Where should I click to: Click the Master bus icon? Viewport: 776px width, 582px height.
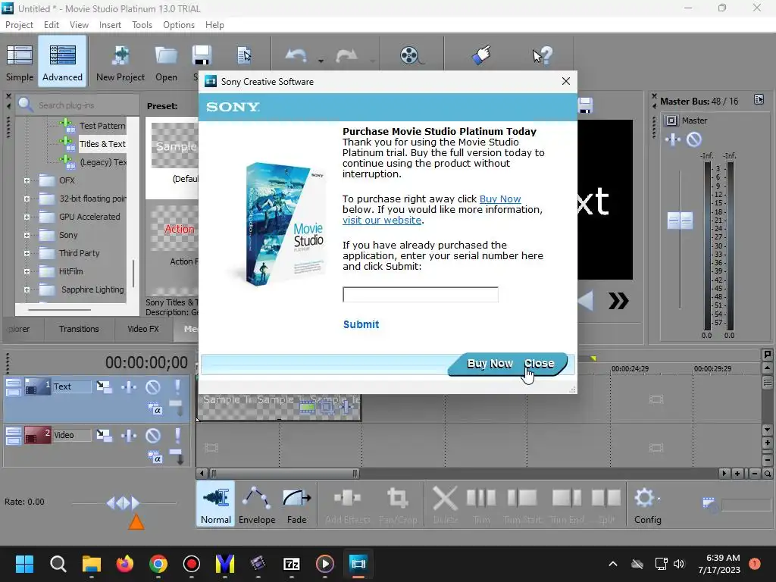671,120
